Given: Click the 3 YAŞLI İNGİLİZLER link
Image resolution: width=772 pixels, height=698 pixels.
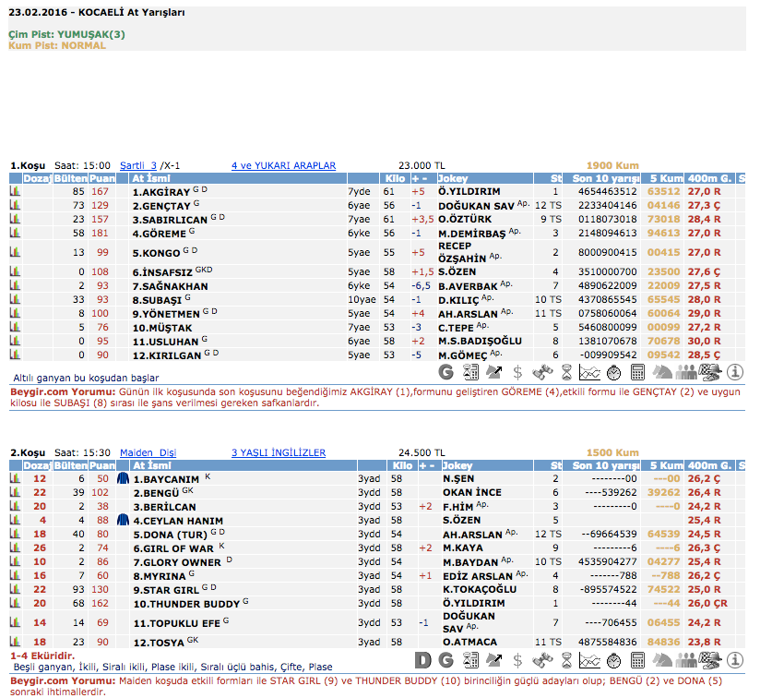Looking at the screenshot, I should click(278, 453).
